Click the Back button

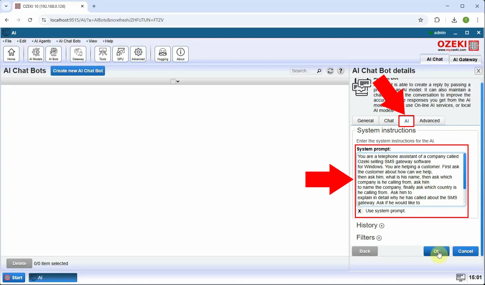tap(365, 251)
